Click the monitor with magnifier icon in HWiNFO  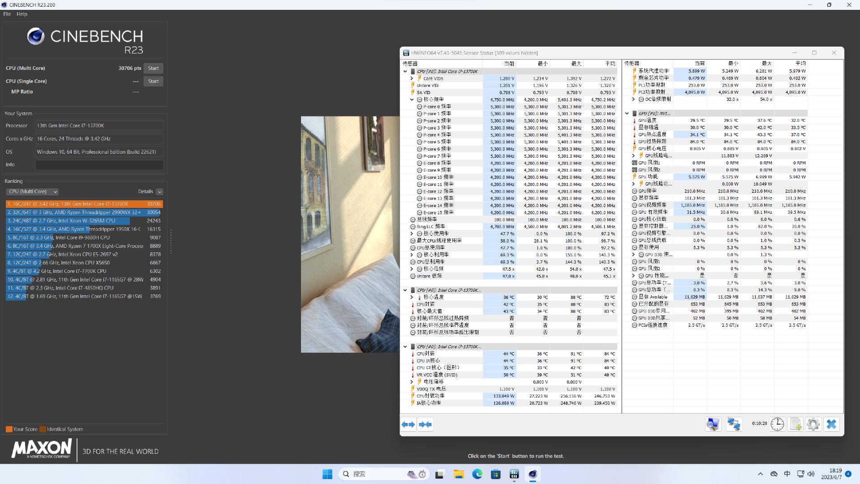[x=713, y=424]
